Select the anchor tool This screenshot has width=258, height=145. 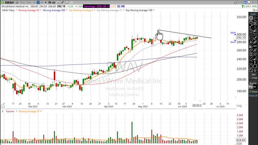[255, 38]
